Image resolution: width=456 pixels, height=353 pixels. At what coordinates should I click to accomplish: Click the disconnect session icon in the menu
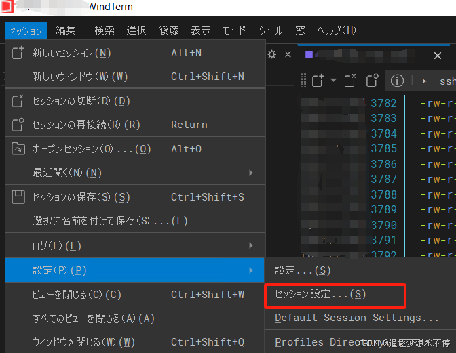[x=18, y=101]
